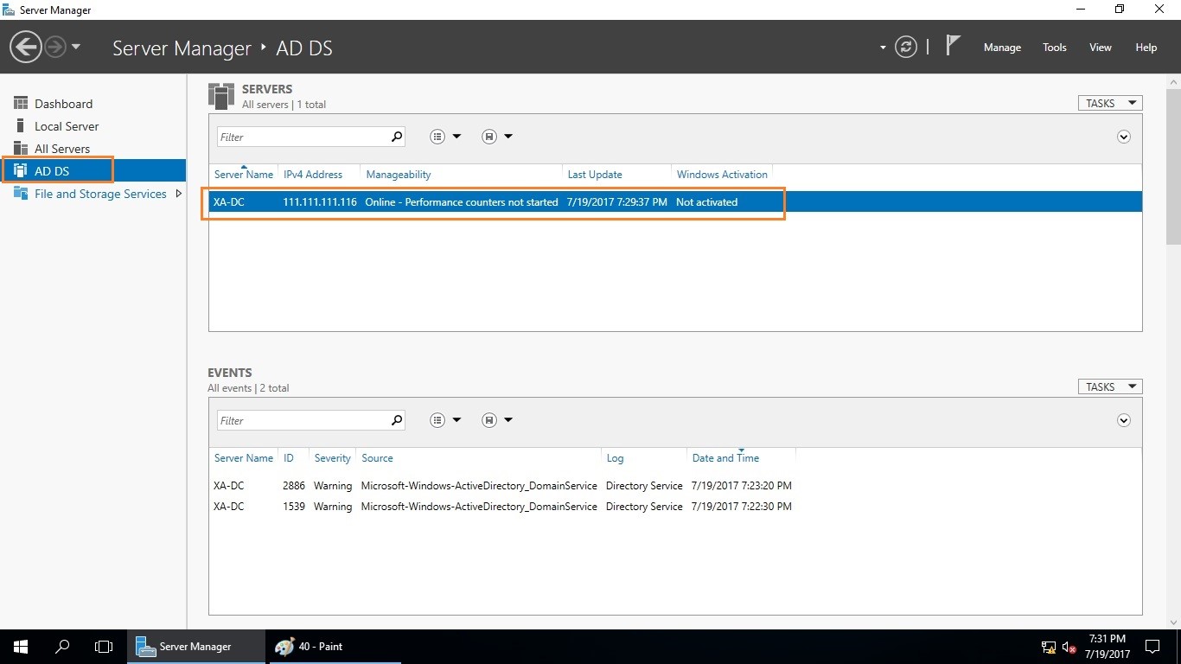1181x664 pixels.
Task: Sort events by ID column
Action: coord(289,458)
